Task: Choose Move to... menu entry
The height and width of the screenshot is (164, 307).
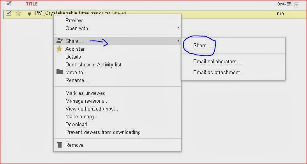Action: coord(76,72)
